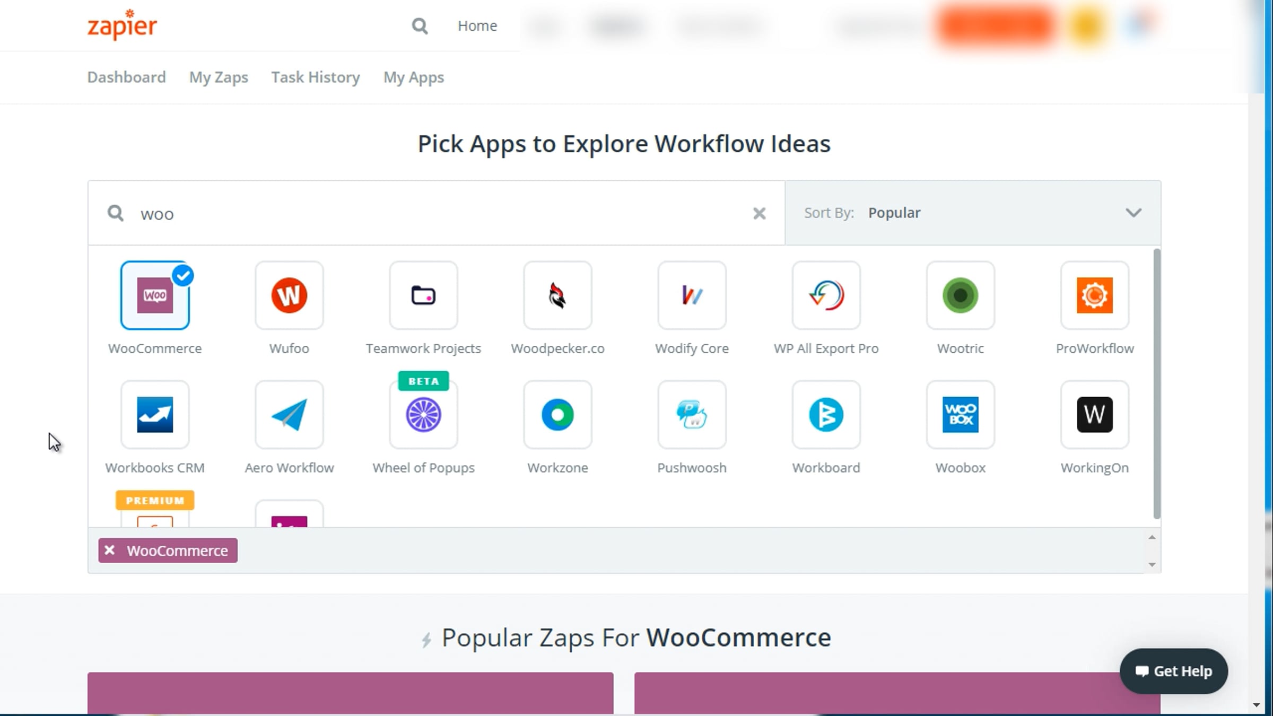Choose the Wheel of Popups beta app
This screenshot has height=716, width=1273.
(423, 415)
